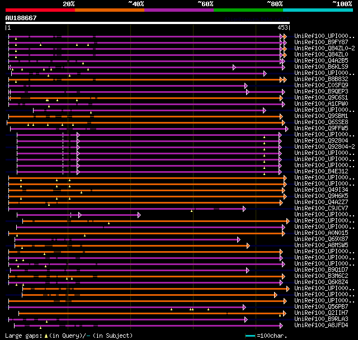Click the purple 40-60% identity legend segment
358x340 pixels.
pos(179,10)
